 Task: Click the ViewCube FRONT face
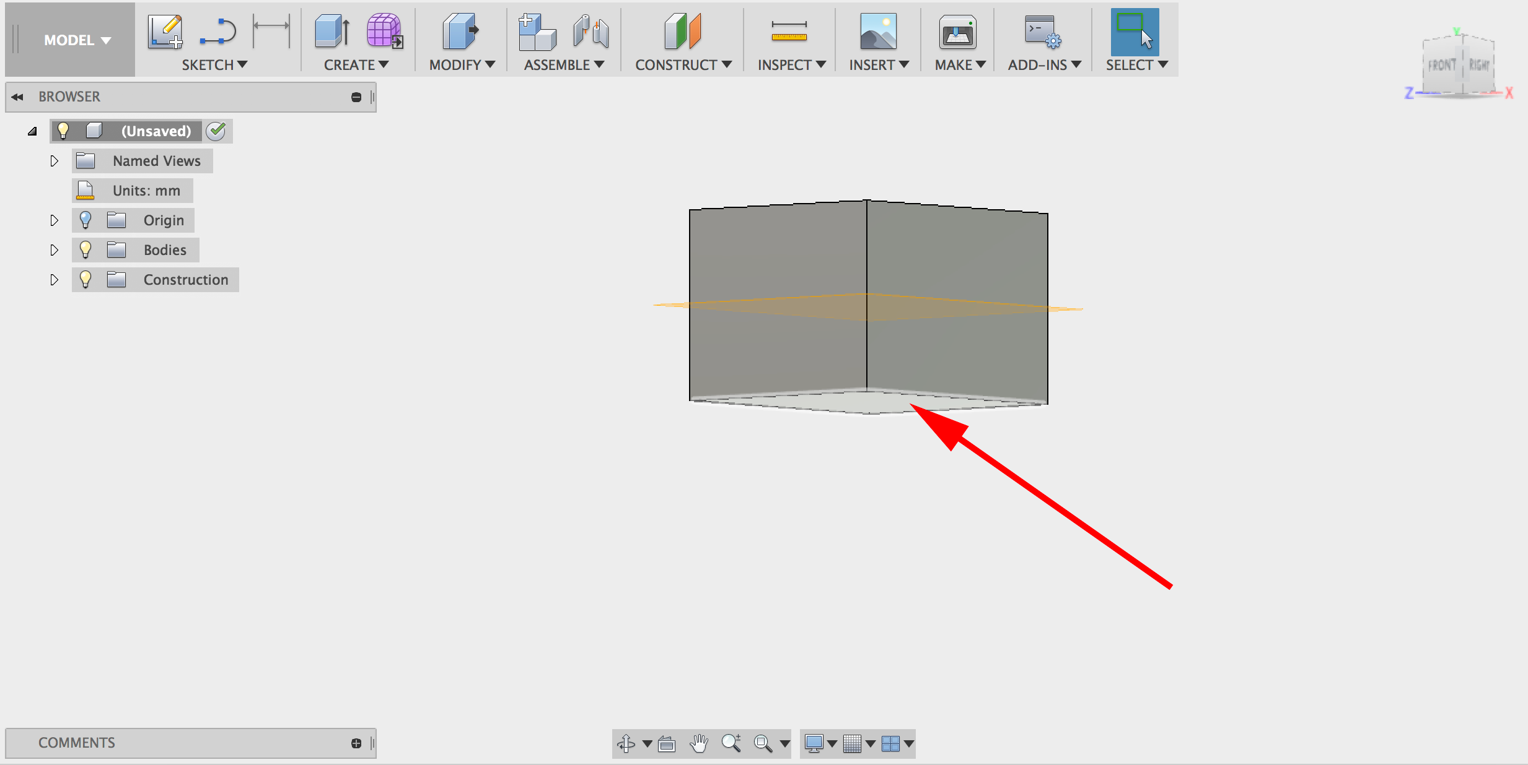pyautogui.click(x=1442, y=65)
